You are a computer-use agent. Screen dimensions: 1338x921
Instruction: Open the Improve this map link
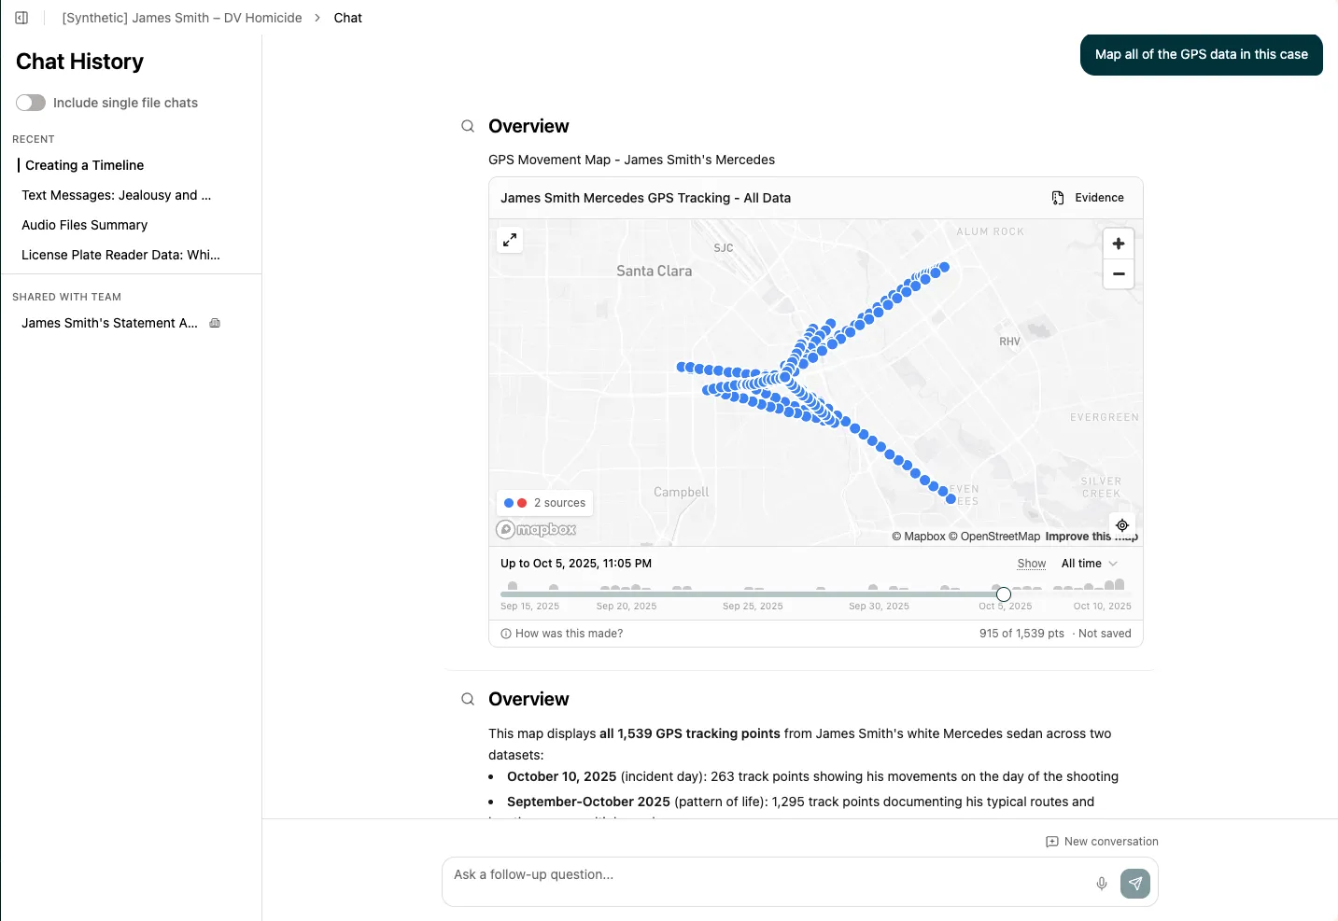pos(1091,536)
